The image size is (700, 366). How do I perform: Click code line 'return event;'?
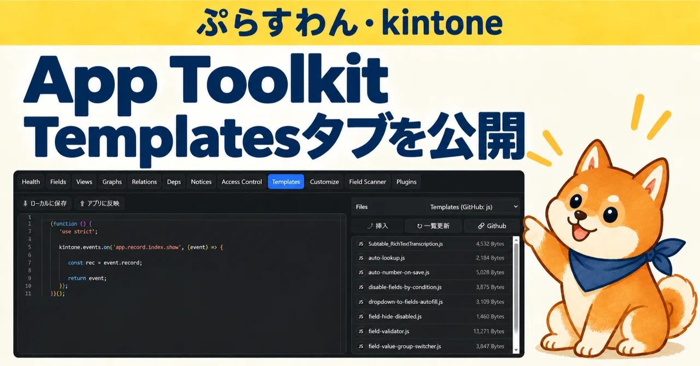[87, 278]
